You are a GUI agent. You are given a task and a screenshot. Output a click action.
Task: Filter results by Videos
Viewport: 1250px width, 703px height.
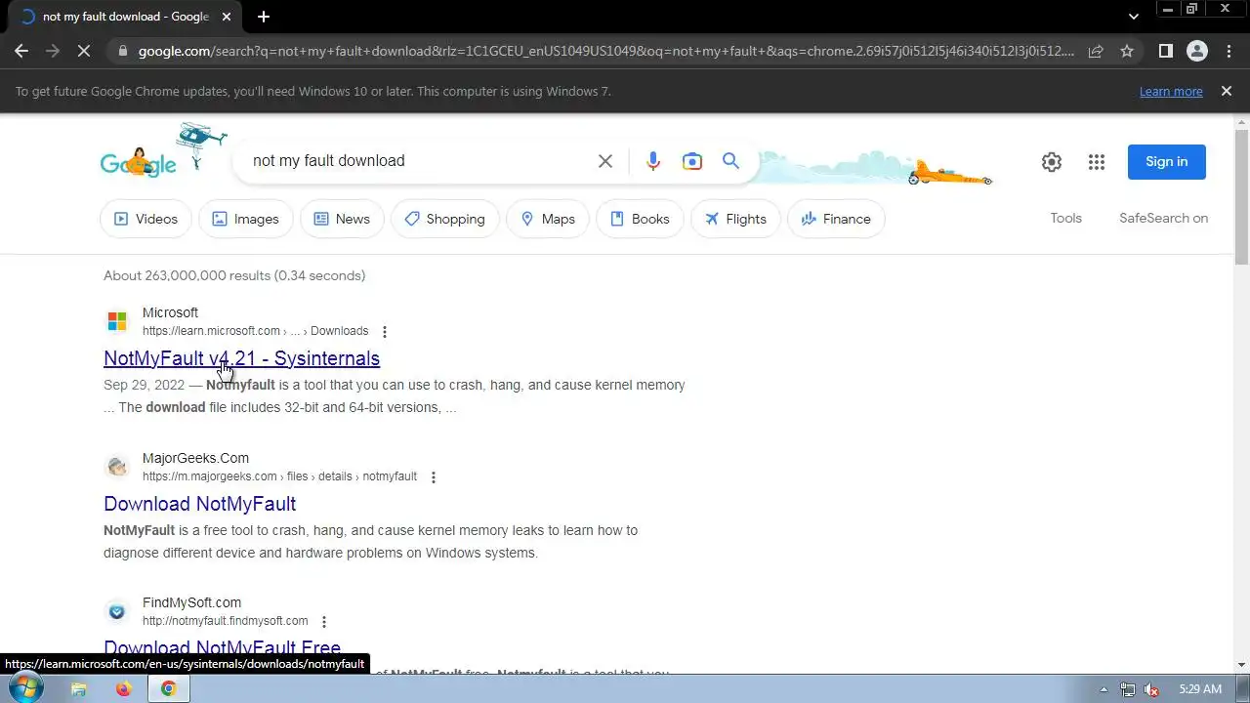coord(146,219)
